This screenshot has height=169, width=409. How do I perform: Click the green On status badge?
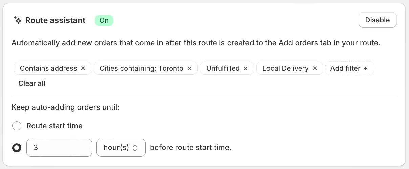104,20
